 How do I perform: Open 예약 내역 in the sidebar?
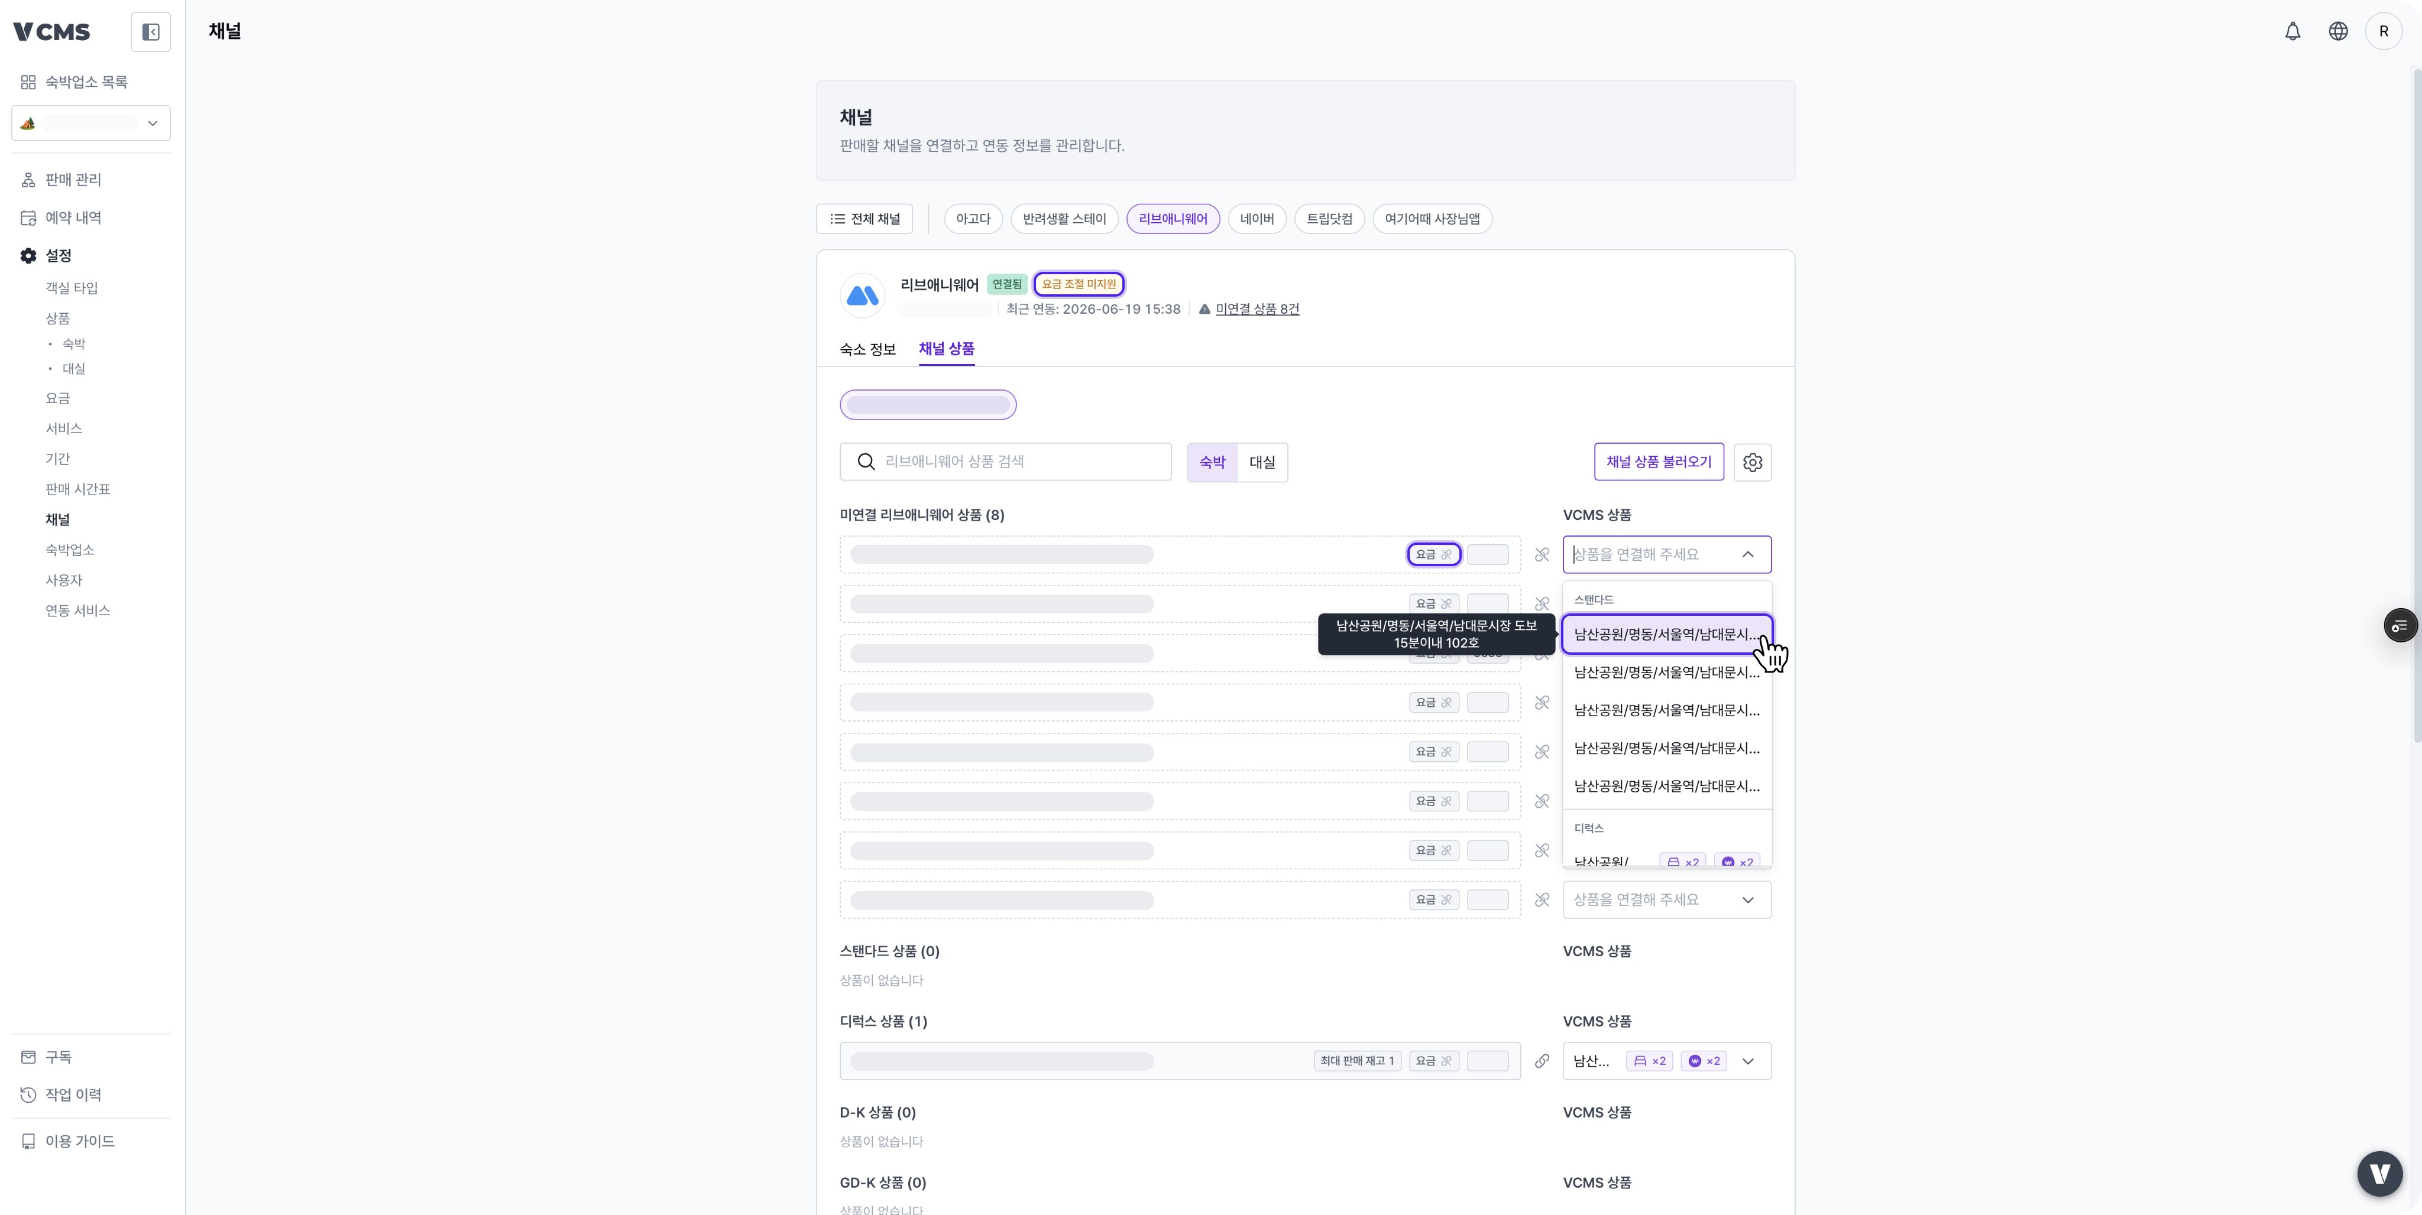[73, 218]
